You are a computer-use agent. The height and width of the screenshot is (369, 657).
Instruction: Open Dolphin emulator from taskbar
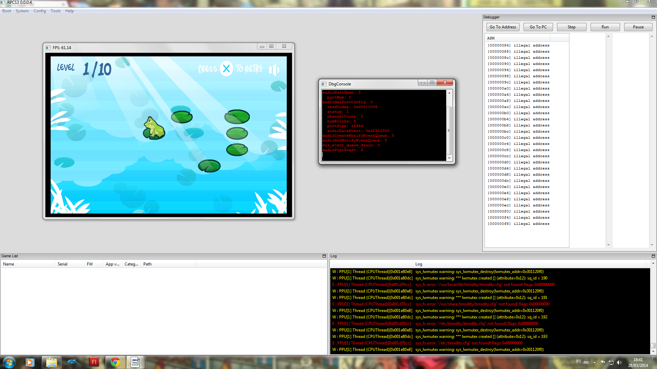pyautogui.click(x=73, y=362)
